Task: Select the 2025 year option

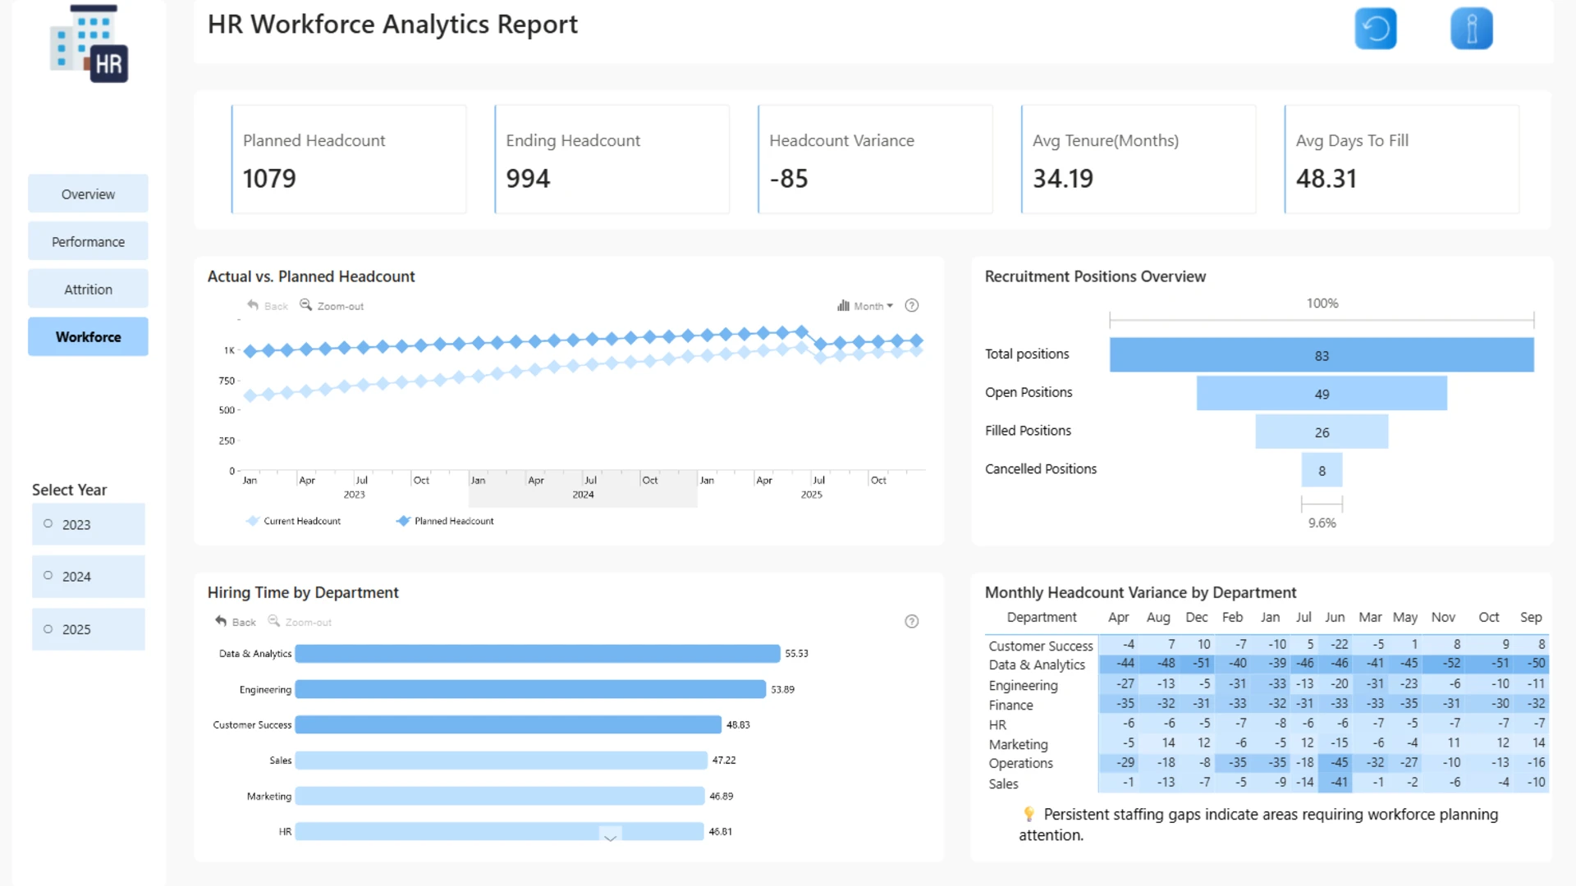Action: [x=89, y=629]
